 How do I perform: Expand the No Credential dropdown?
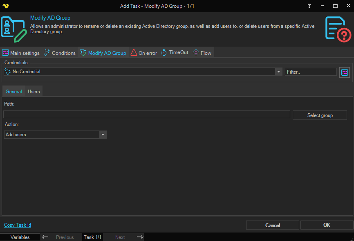click(x=279, y=72)
